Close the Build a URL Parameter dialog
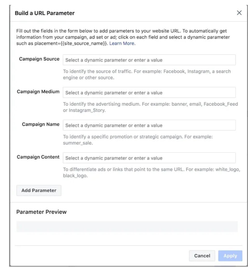 coord(239,13)
